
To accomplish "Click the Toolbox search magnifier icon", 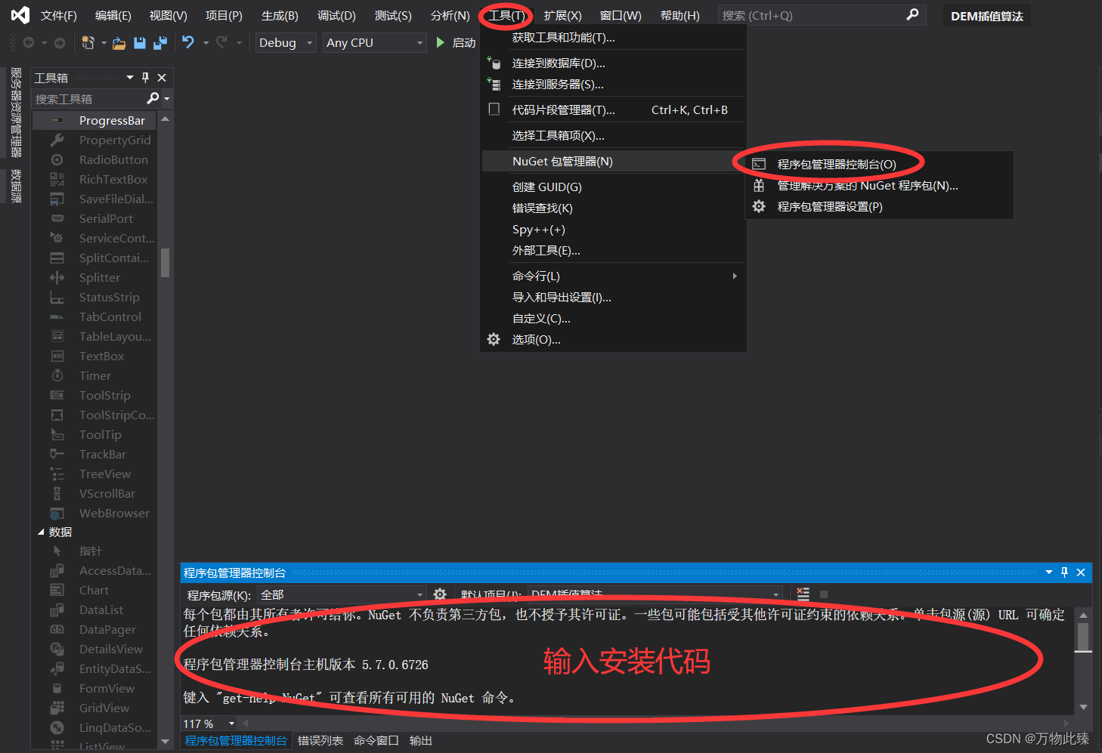I will pos(153,98).
